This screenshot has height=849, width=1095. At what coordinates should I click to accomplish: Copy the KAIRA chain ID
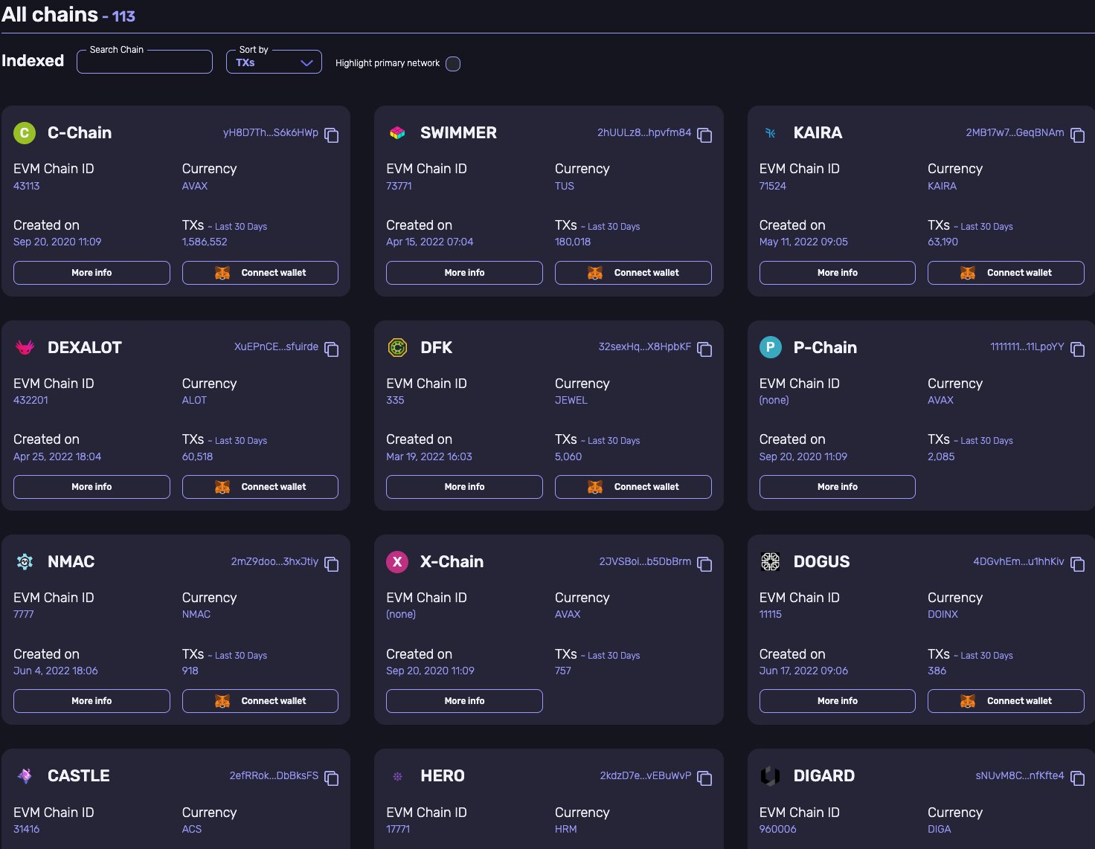pyautogui.click(x=1077, y=135)
